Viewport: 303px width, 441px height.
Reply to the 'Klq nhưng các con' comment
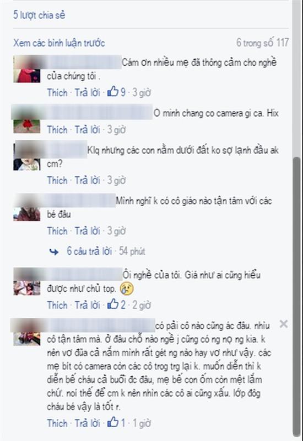tap(88, 180)
